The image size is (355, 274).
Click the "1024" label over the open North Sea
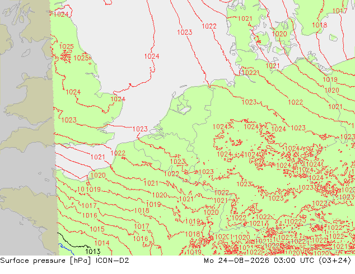(152, 56)
